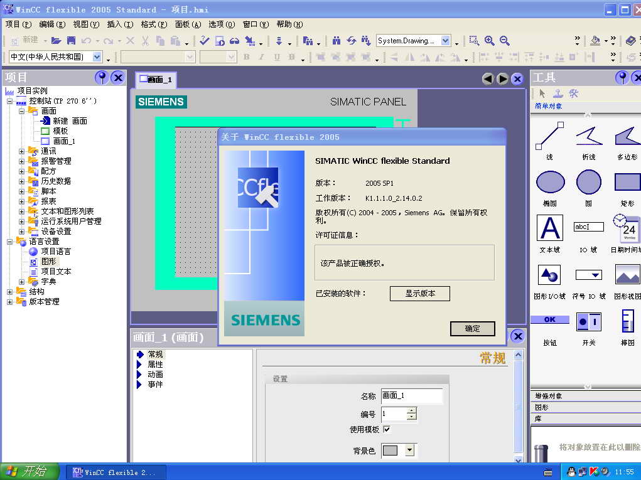Toggle the 使用模板 checkbox
The height and width of the screenshot is (480, 641).
(387, 430)
